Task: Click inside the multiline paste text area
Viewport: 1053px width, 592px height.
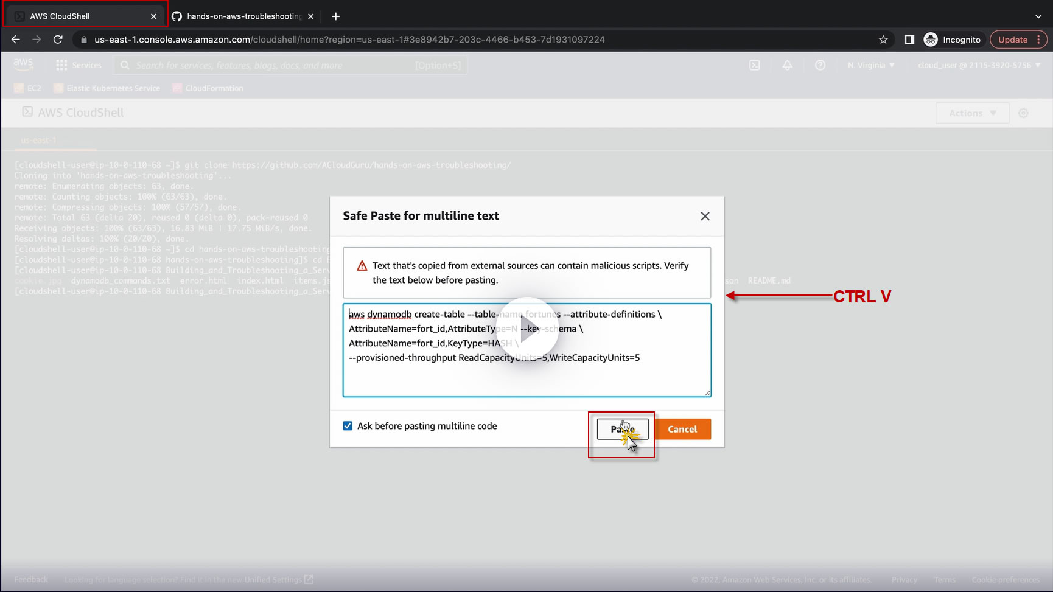Action: [x=527, y=350]
